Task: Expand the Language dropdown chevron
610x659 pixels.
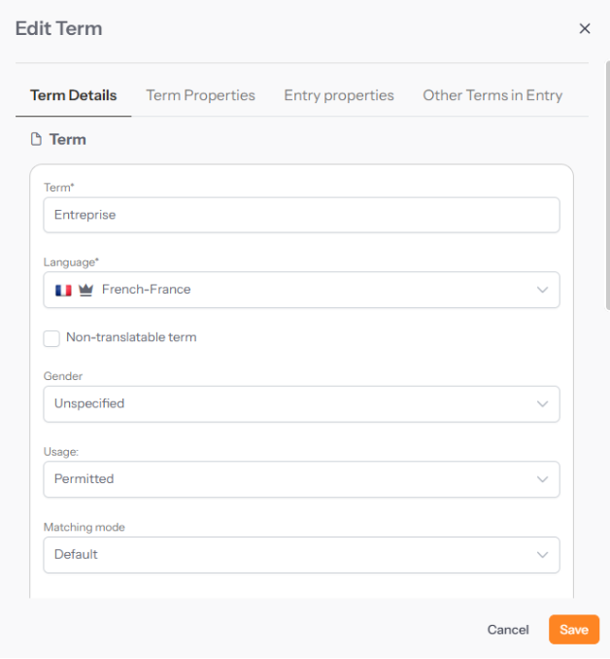Action: point(542,290)
